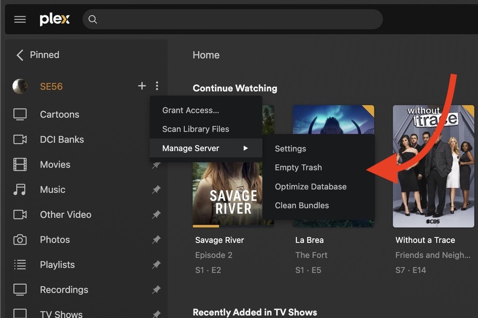This screenshot has height=318, width=478.
Task: Focus the Plex search field
Action: 233,19
